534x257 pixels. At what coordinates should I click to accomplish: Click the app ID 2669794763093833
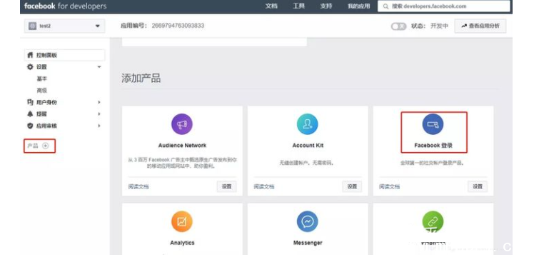coord(178,26)
